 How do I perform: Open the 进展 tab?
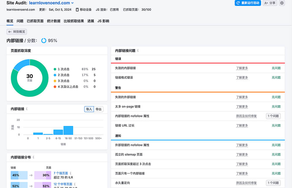coord(91,21)
